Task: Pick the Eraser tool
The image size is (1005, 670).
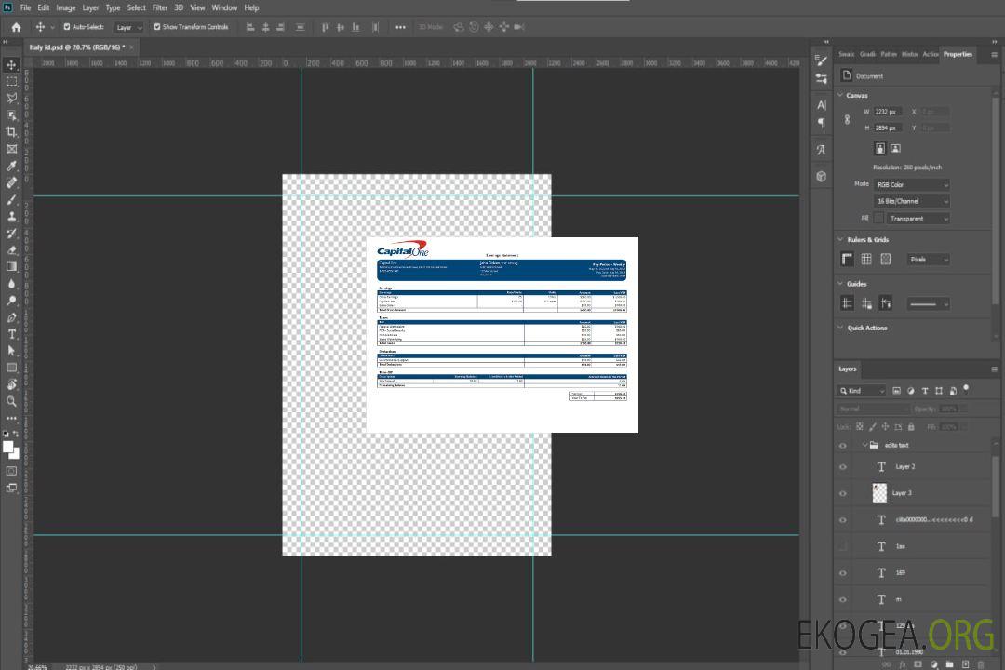Action: point(12,249)
